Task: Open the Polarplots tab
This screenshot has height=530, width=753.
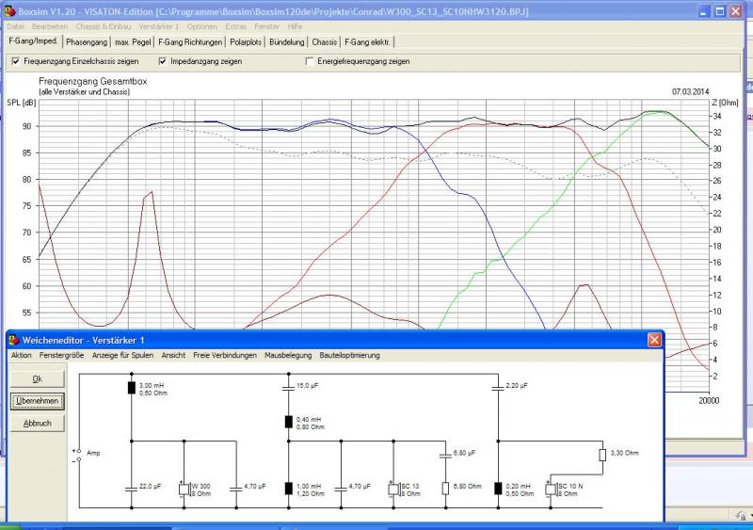Action: (x=246, y=42)
